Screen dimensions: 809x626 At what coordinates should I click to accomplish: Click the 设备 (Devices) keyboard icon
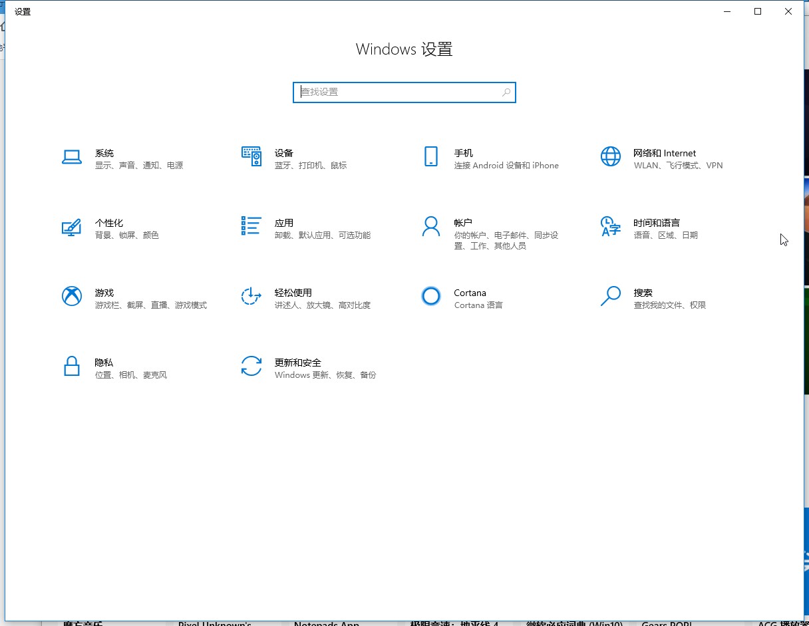(x=251, y=156)
